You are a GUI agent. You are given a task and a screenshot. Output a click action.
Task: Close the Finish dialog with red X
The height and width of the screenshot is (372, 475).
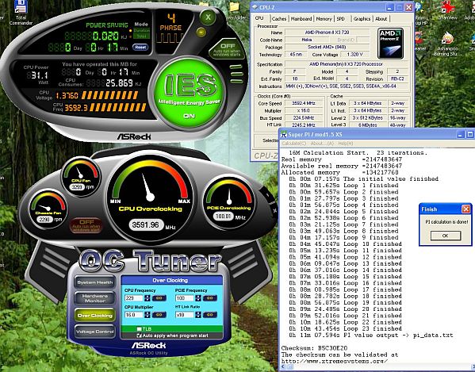click(466, 209)
